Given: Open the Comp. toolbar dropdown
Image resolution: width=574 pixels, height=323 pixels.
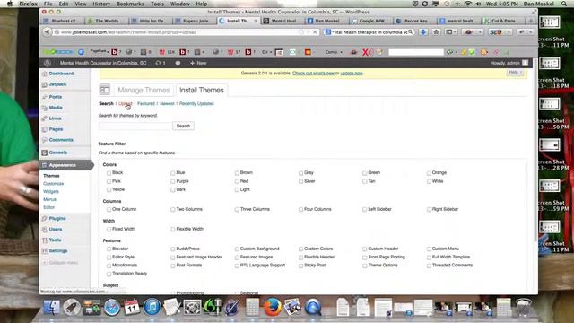Looking at the screenshot, I should [x=334, y=52].
